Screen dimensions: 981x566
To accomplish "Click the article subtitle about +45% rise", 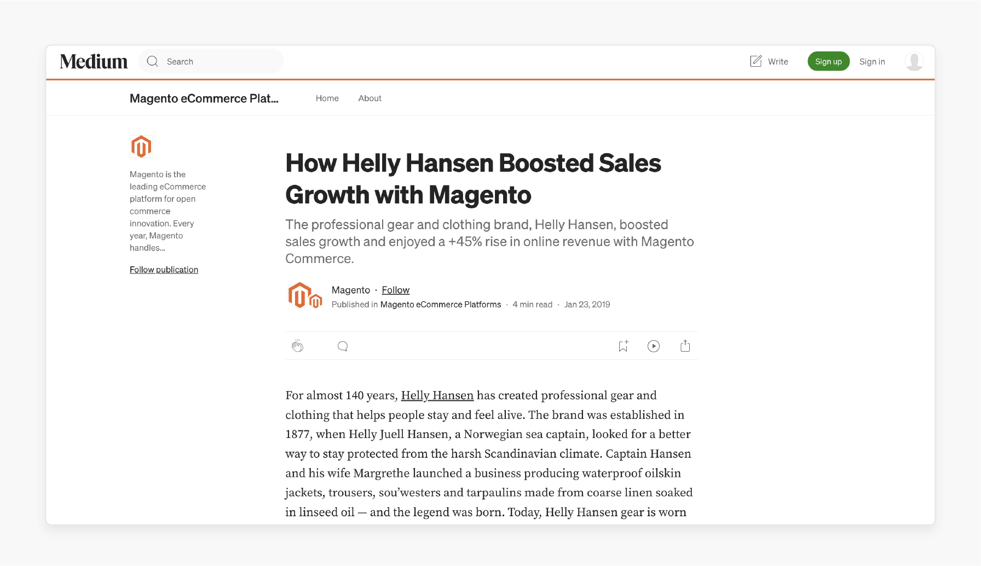I will pos(489,242).
